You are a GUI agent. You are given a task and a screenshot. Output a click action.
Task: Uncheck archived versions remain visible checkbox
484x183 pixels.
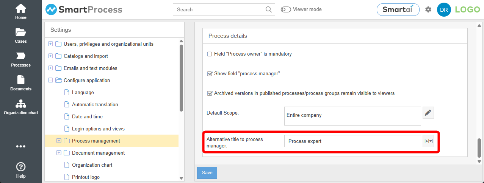point(210,93)
